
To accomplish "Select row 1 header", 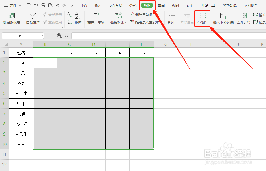I will click(x=4, y=53).
